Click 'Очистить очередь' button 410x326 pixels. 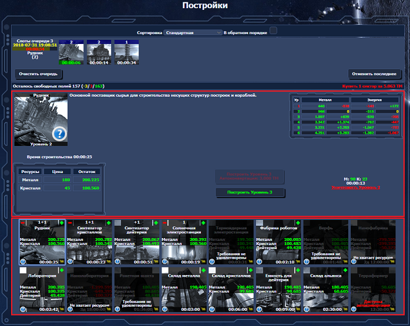tap(38, 74)
